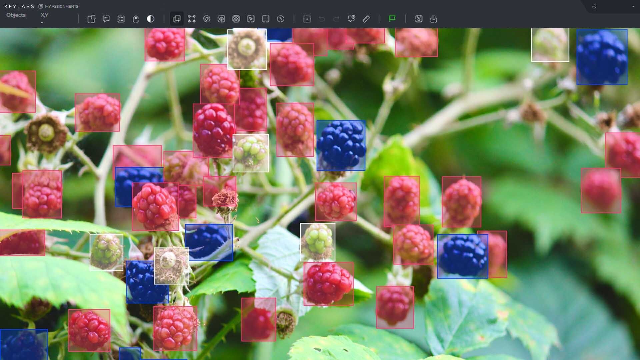Screen dimensions: 640x360
Task: Go to MY ASSIGNMENTS
Action: [61, 6]
